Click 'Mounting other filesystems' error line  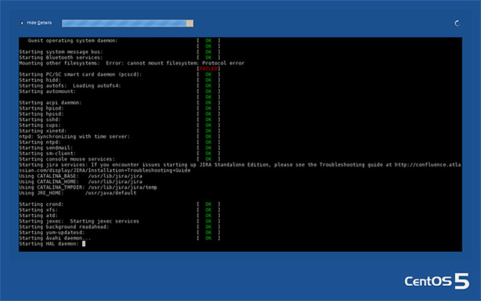click(132, 63)
